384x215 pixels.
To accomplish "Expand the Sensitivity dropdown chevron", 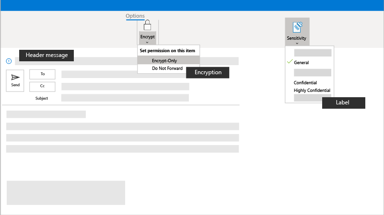I will (297, 44).
